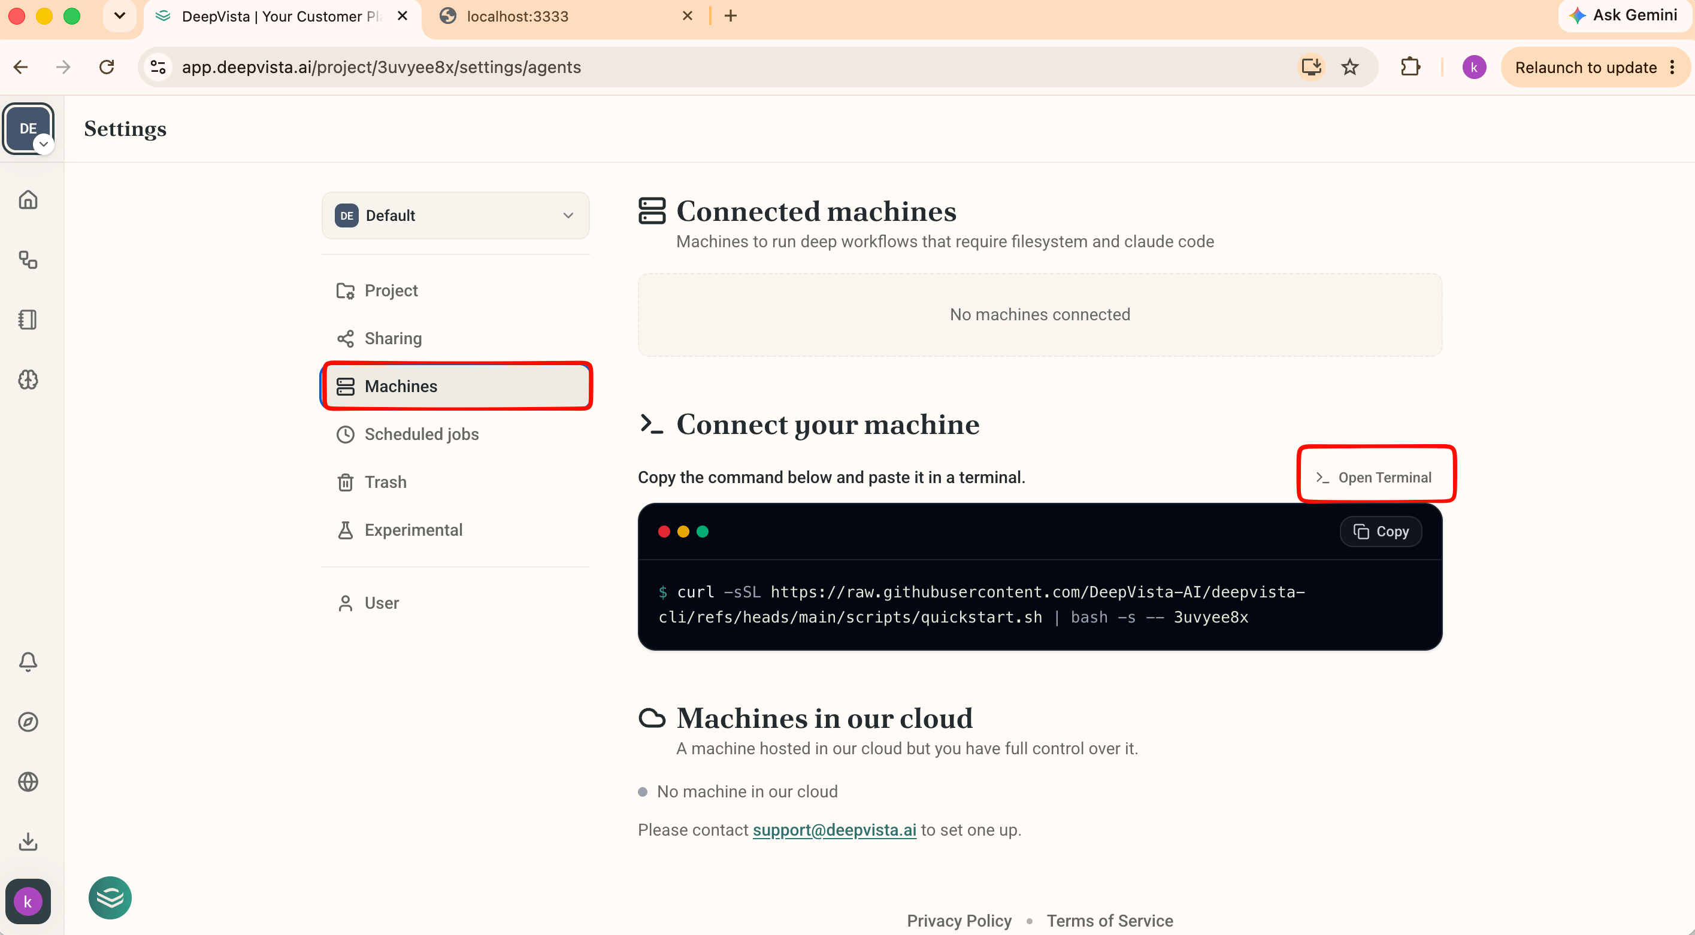Screen dimensions: 1695x935
Task: Click the No machine in our cloud status
Action: 738,792
